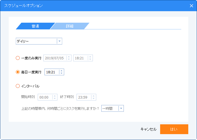Click the 開始時刻 field showing 00:00
Viewport: 197px width, 140px height.
coord(44,97)
